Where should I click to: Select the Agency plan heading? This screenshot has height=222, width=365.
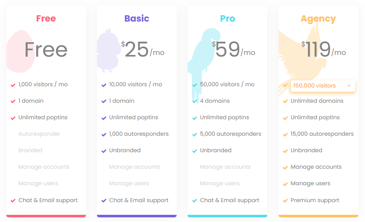pyautogui.click(x=318, y=19)
